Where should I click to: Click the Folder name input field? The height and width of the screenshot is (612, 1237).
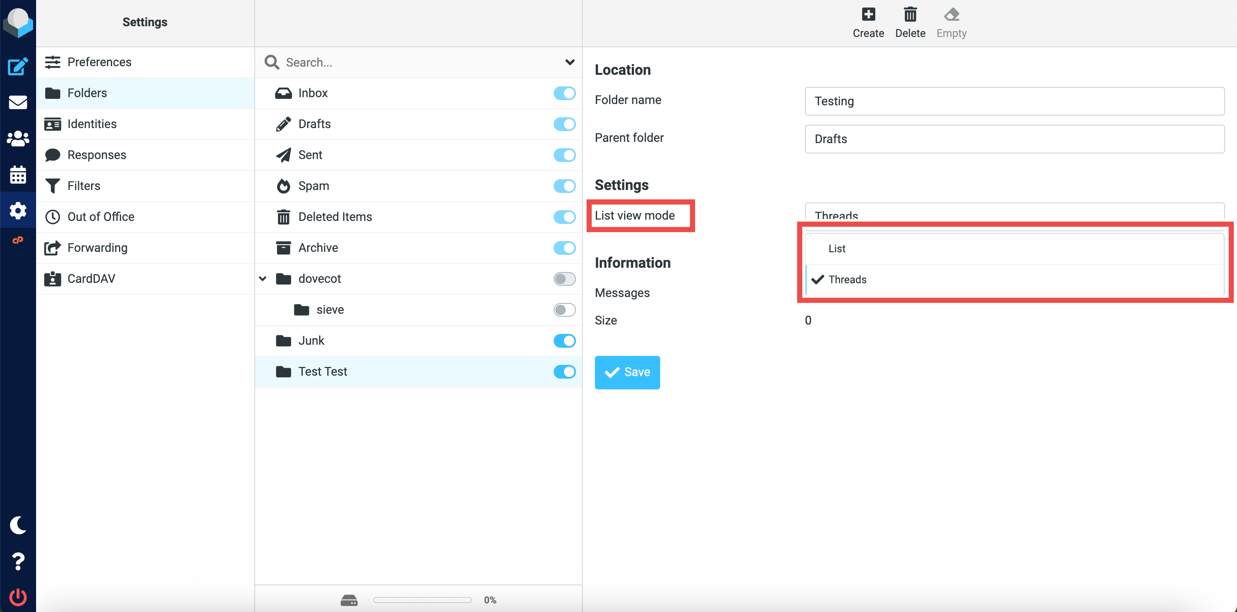coord(1014,101)
